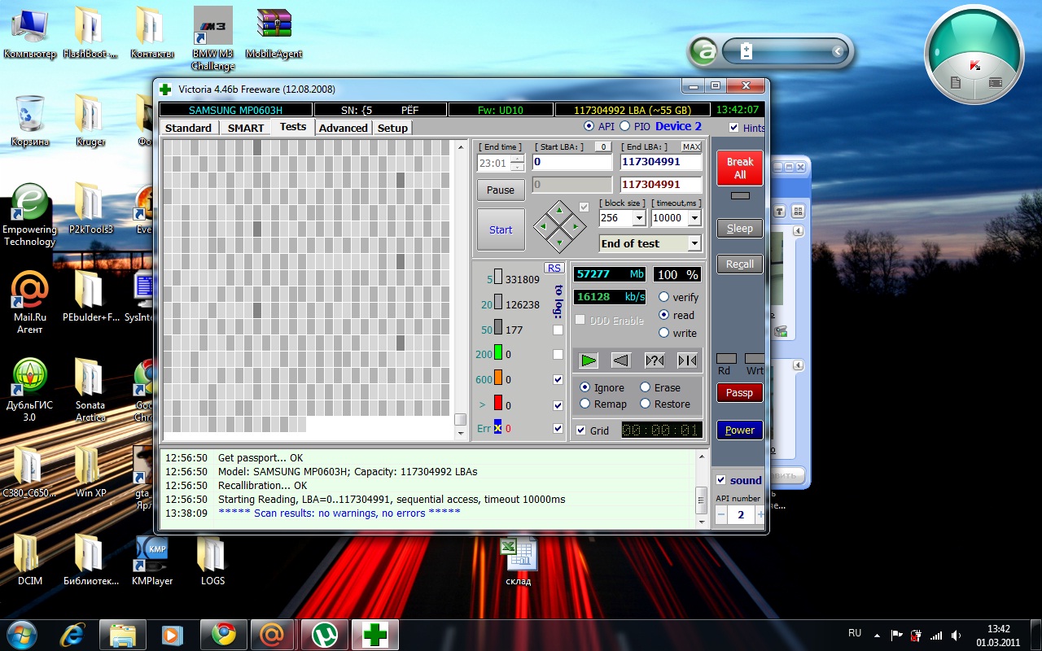This screenshot has height=651, width=1042.
Task: Click the Start LBA input field
Action: point(572,162)
